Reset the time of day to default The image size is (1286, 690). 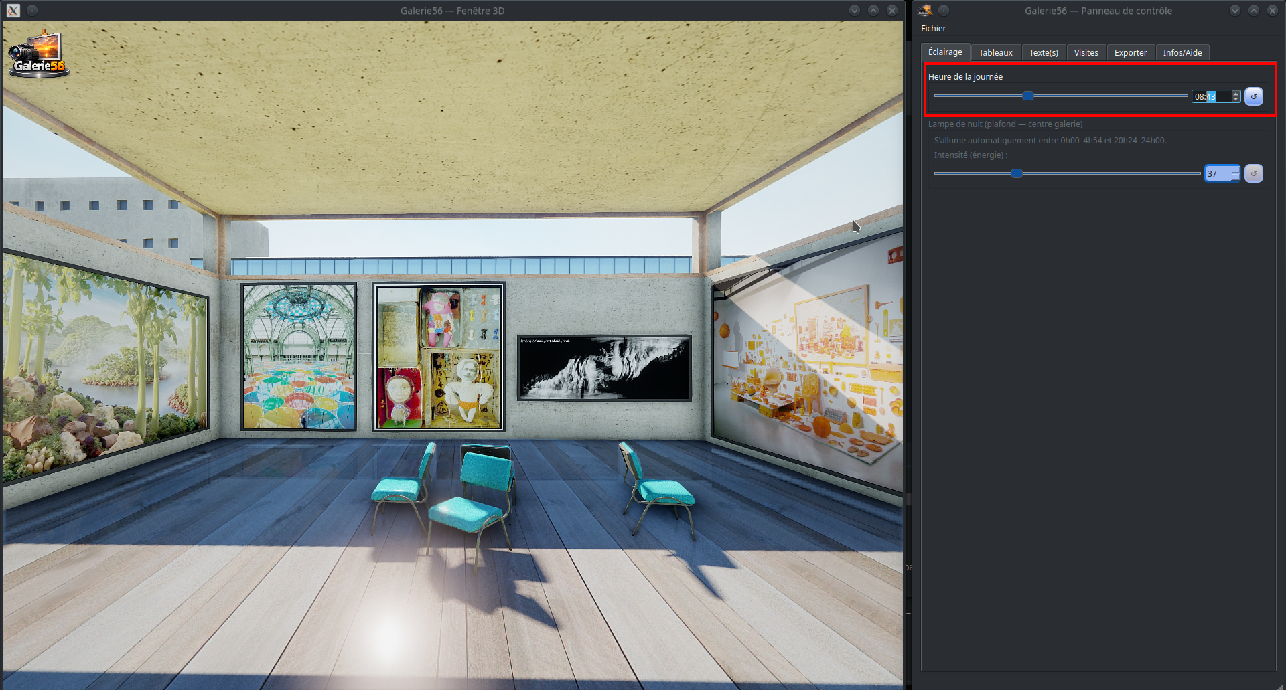click(x=1253, y=96)
